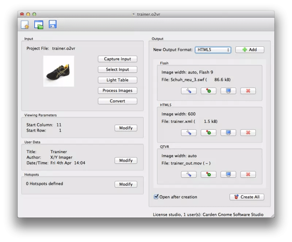Screen dimensions: 292x242
Task: Click the trainer shoe preview thumbnail
Action: pos(59,71)
